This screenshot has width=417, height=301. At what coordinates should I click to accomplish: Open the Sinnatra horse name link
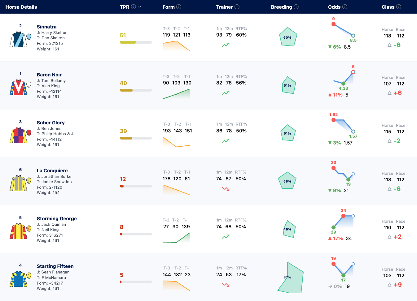coord(47,27)
